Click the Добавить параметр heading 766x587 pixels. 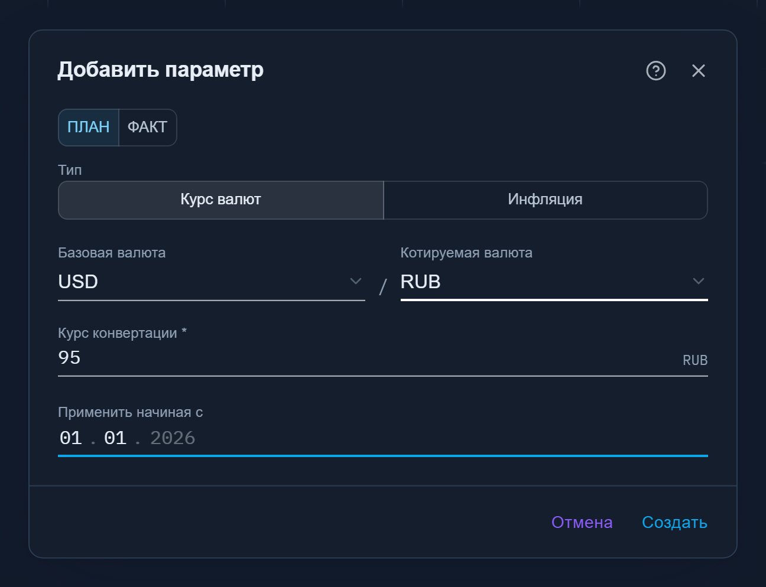coord(161,70)
